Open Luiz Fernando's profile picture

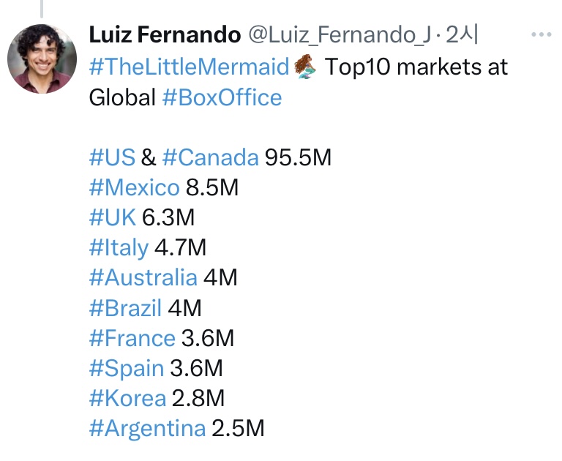click(x=42, y=59)
